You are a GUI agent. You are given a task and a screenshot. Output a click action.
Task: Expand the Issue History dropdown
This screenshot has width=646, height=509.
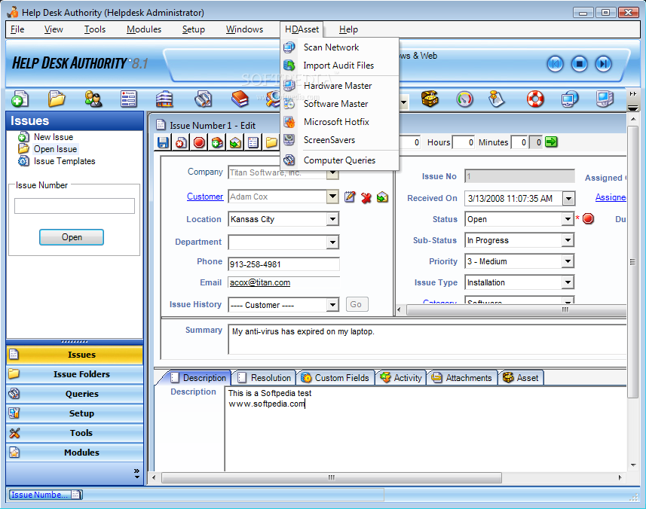tap(333, 305)
